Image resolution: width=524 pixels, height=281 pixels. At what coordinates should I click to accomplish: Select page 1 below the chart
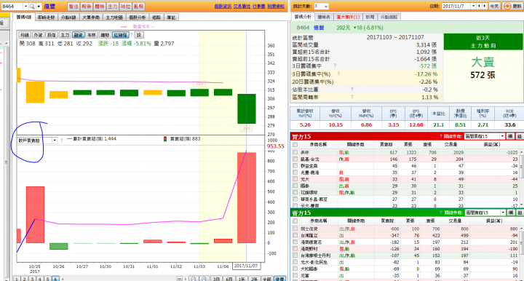coord(16,279)
